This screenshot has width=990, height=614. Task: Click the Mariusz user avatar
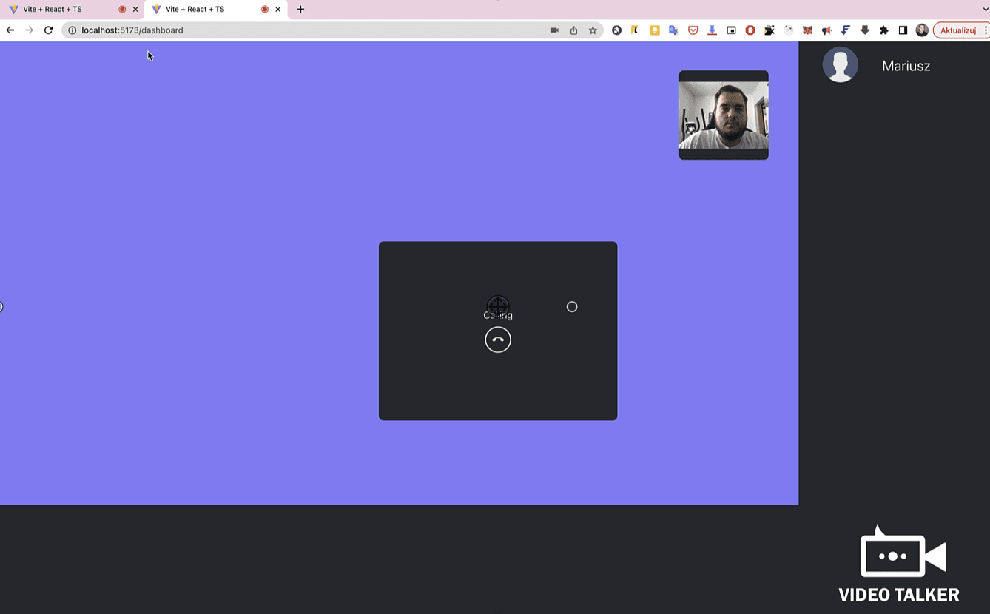840,65
